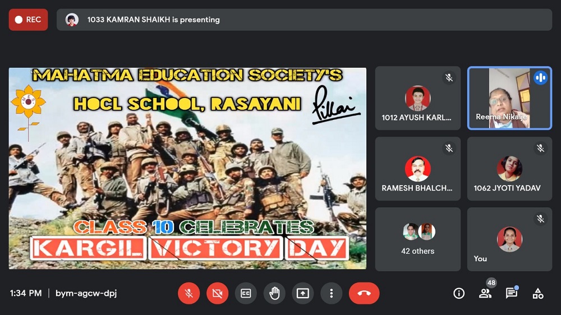
Task: Click the Present now screen share icon
Action: (303, 293)
